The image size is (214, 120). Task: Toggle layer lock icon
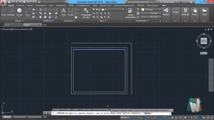100,10
